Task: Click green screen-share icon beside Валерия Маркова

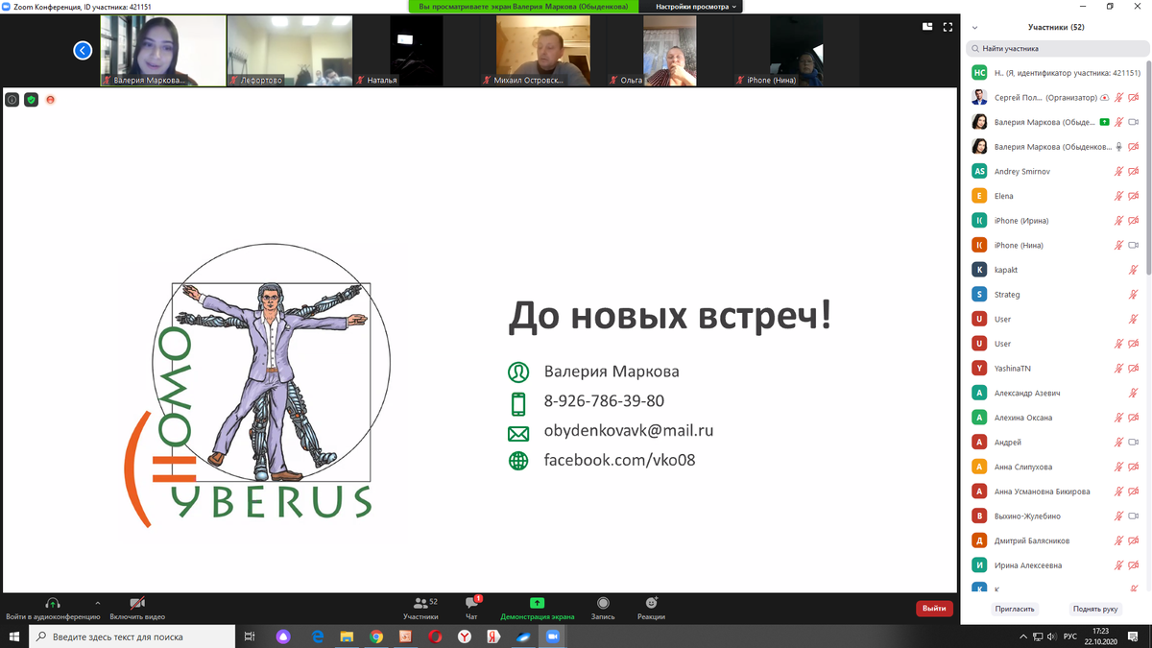Action: click(x=1104, y=122)
